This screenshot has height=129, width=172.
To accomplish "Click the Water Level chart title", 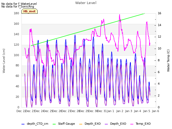I will point(86,3).
